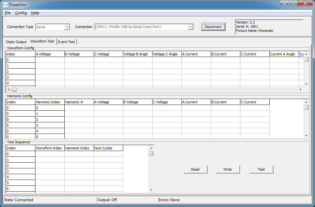Click the Harmonic Config scroll up arrow

(x=306, y=102)
